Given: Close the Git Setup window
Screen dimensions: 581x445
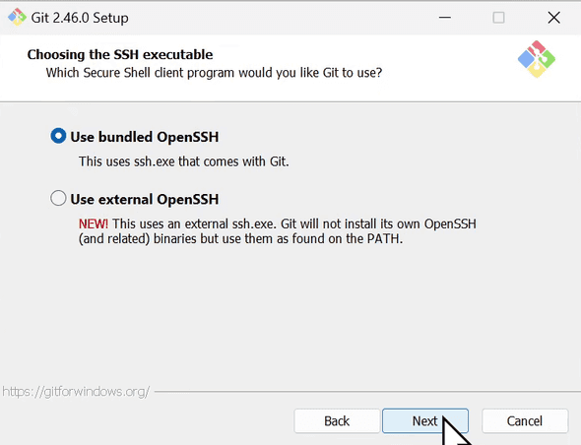Looking at the screenshot, I should coord(553,18).
